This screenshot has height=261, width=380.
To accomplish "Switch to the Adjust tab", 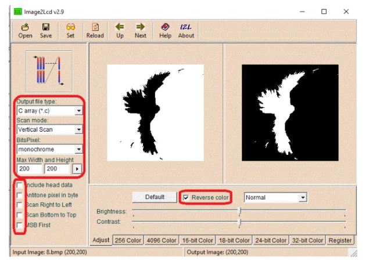I will 101,240.
